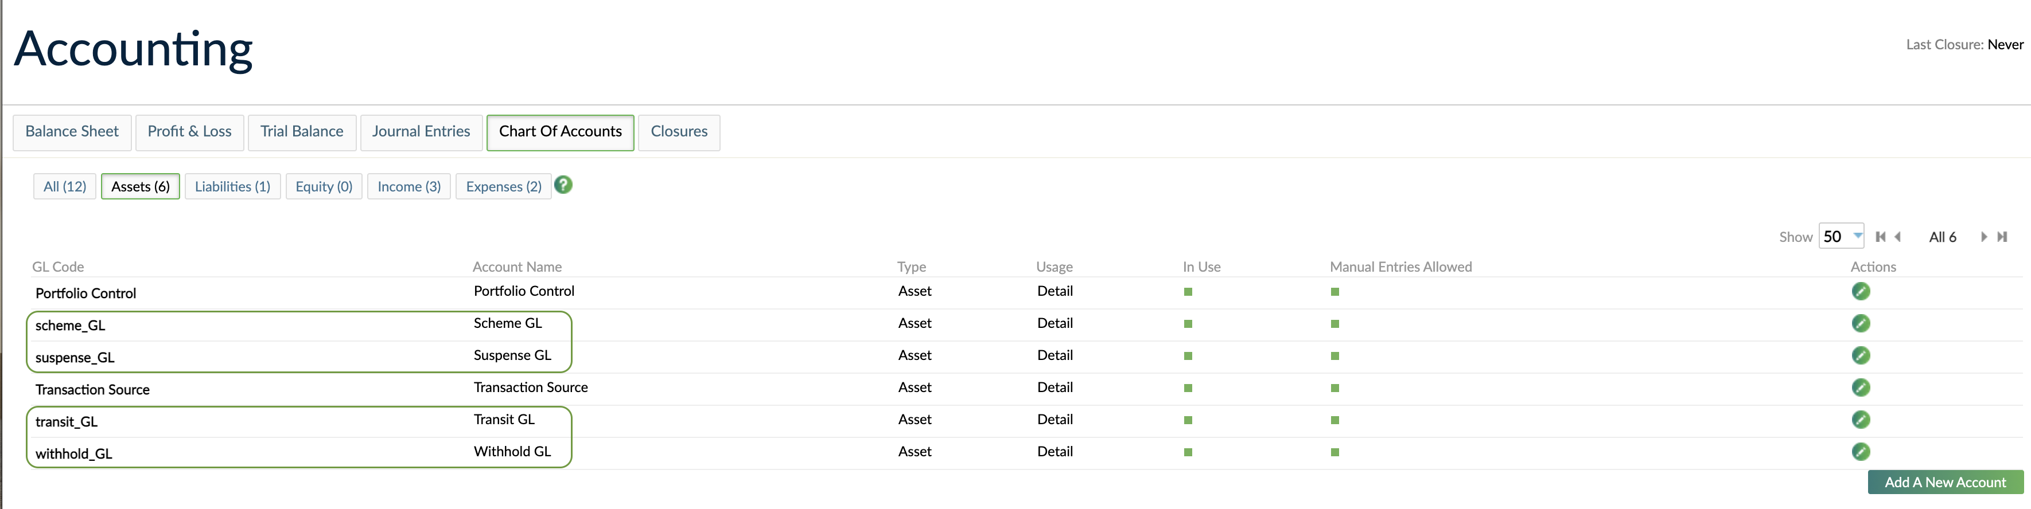Go to previous page of results
Viewport: 2031px width, 509px height.
pyautogui.click(x=1898, y=237)
